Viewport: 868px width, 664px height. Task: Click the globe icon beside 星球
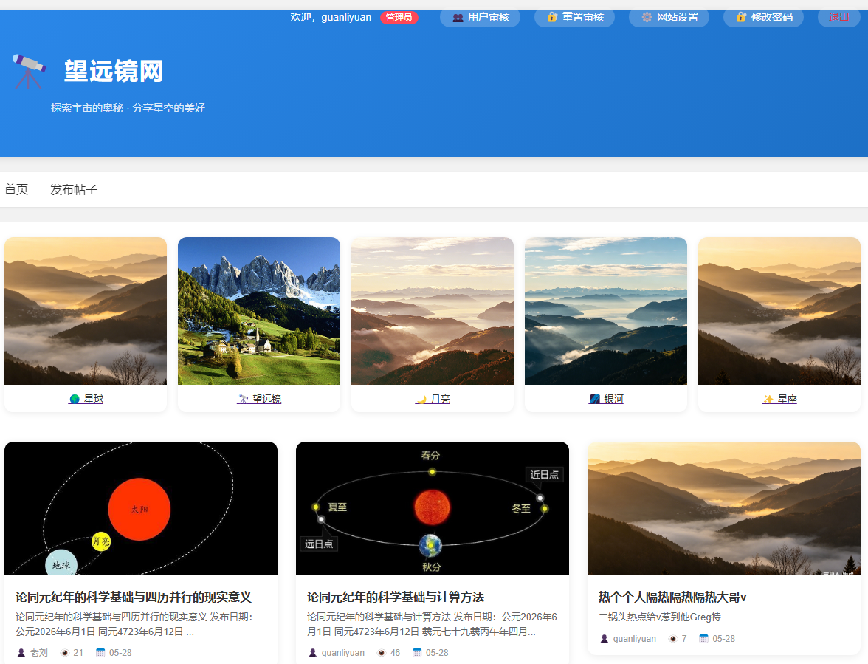tap(75, 399)
